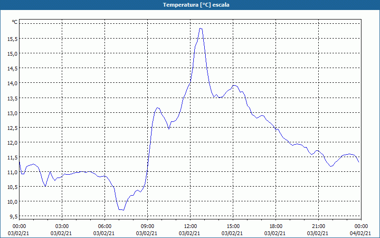
Task: Click the 10,5 y-axis label
Action: click(12, 187)
